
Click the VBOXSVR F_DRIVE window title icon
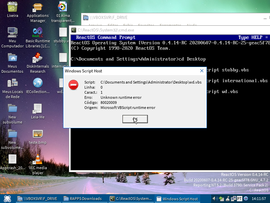point(86,18)
